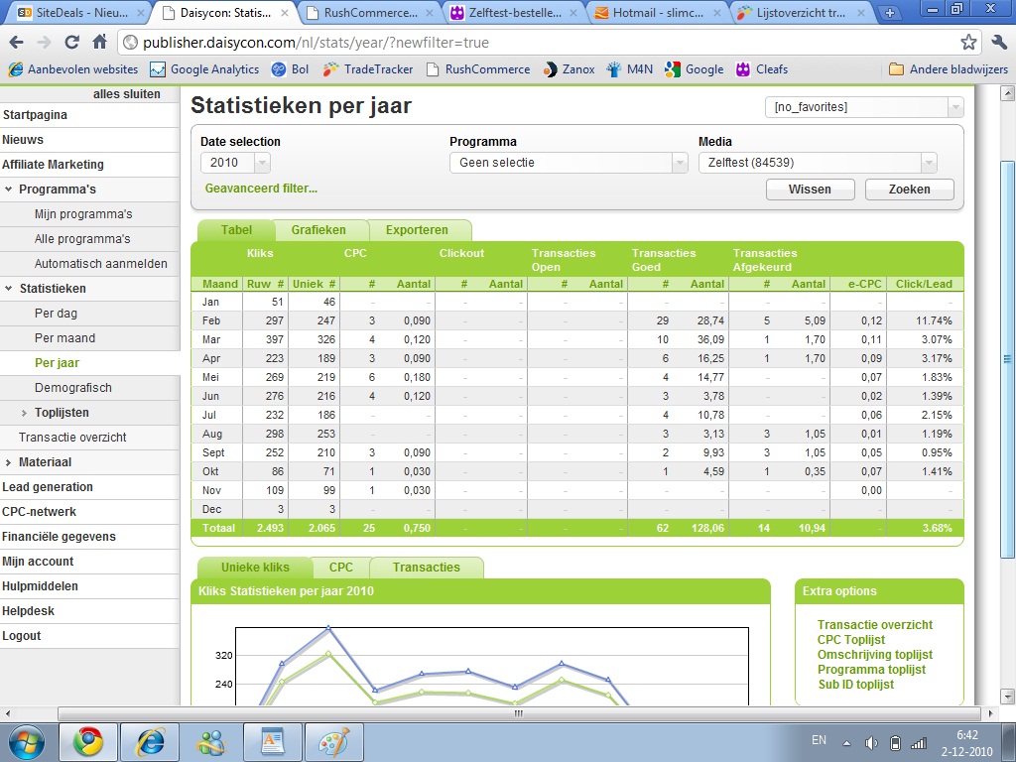Expand the Materiaal sidebar section

click(x=8, y=462)
